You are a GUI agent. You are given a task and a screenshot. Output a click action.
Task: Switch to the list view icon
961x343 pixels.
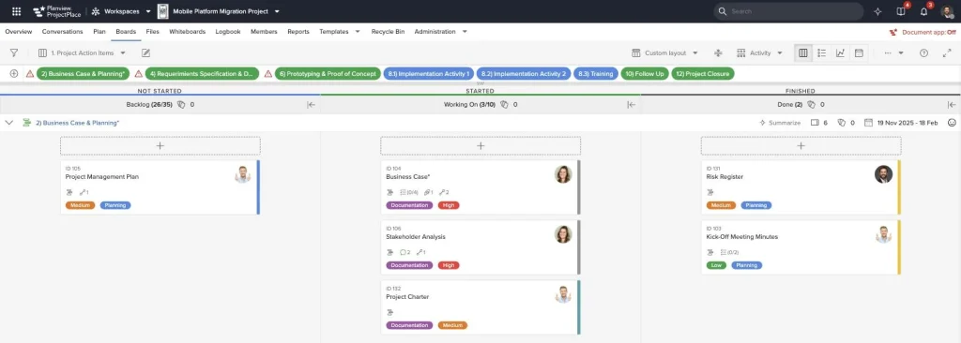pyautogui.click(x=822, y=53)
